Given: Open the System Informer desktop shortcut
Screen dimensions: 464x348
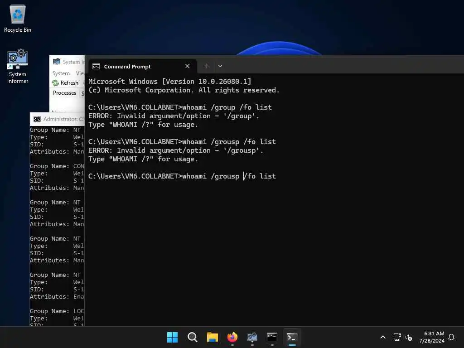Looking at the screenshot, I should [18, 67].
